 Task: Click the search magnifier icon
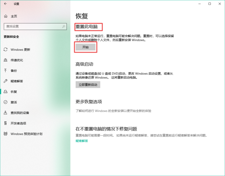64,26
